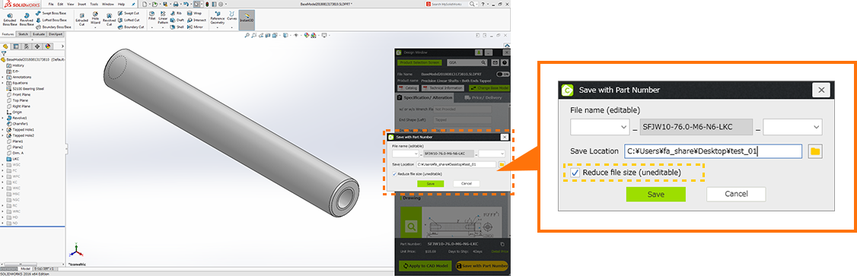This screenshot has width=857, height=276.
Task: Select the LKC folder in tree
Action: pyautogui.click(x=13, y=158)
